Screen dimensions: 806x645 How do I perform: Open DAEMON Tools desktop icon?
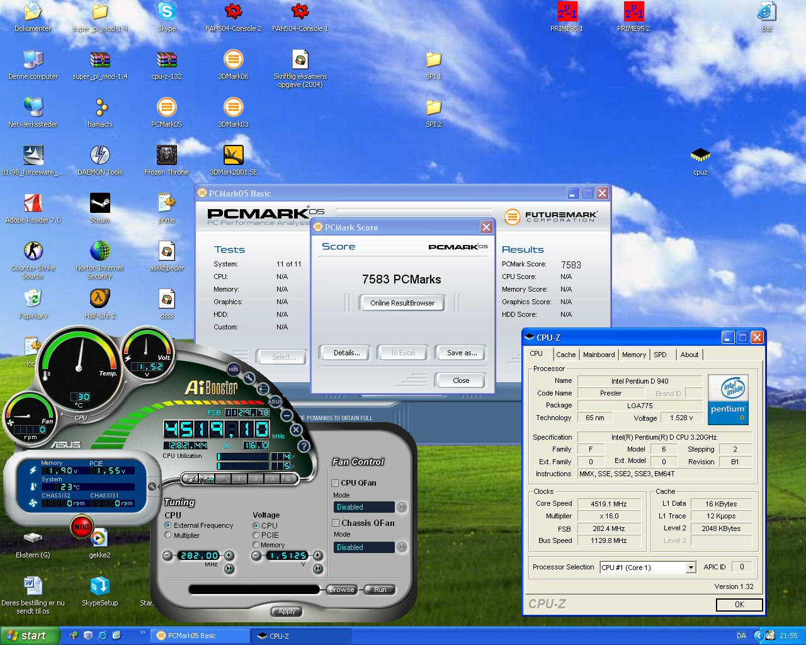[99, 161]
